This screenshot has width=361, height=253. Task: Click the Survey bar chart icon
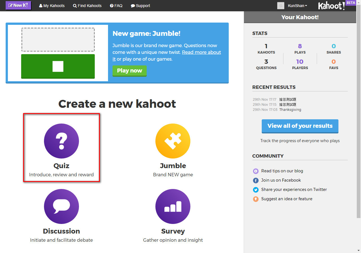[173, 206]
